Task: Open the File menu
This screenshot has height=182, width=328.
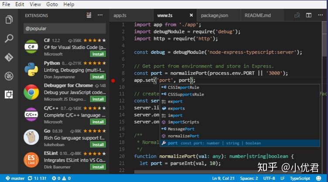Action: tap(6, 4)
